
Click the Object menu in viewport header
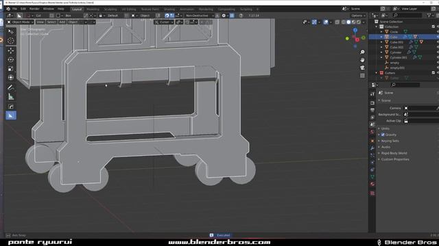73,22
